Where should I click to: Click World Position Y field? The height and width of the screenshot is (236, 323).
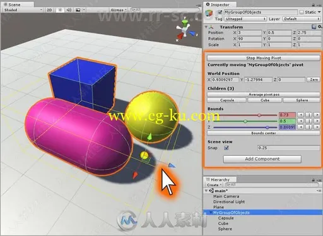click(259, 80)
